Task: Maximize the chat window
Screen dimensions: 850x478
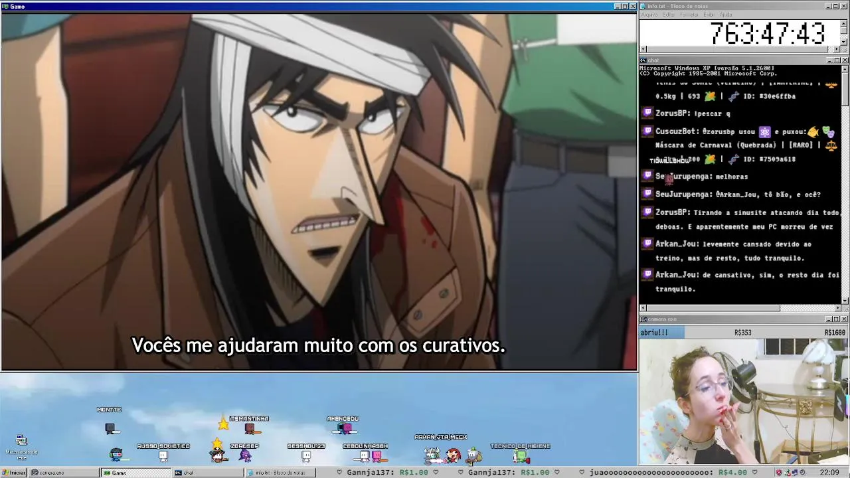Action: (837, 60)
